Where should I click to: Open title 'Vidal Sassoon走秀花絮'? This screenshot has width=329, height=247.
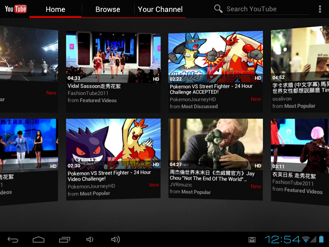(94, 86)
